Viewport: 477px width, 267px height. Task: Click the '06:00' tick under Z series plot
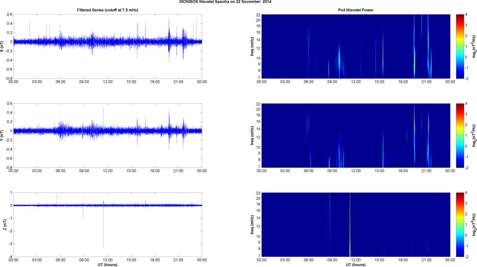tap(61, 260)
